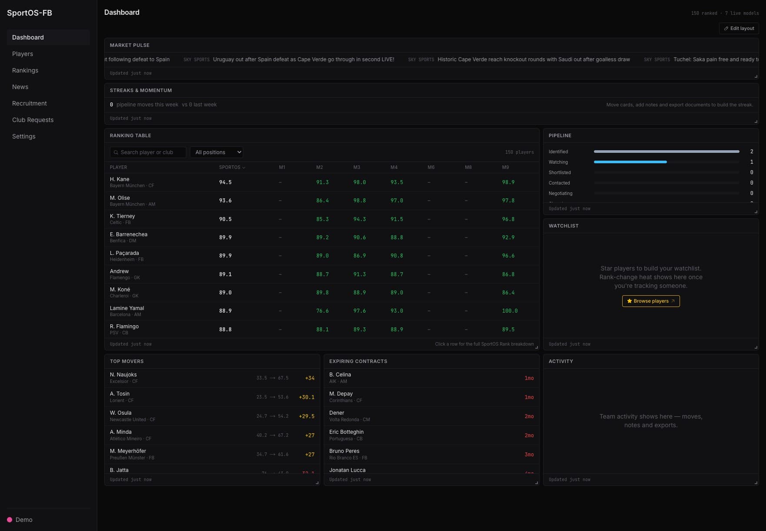Click the Contacted pipeline stage label

[559, 183]
